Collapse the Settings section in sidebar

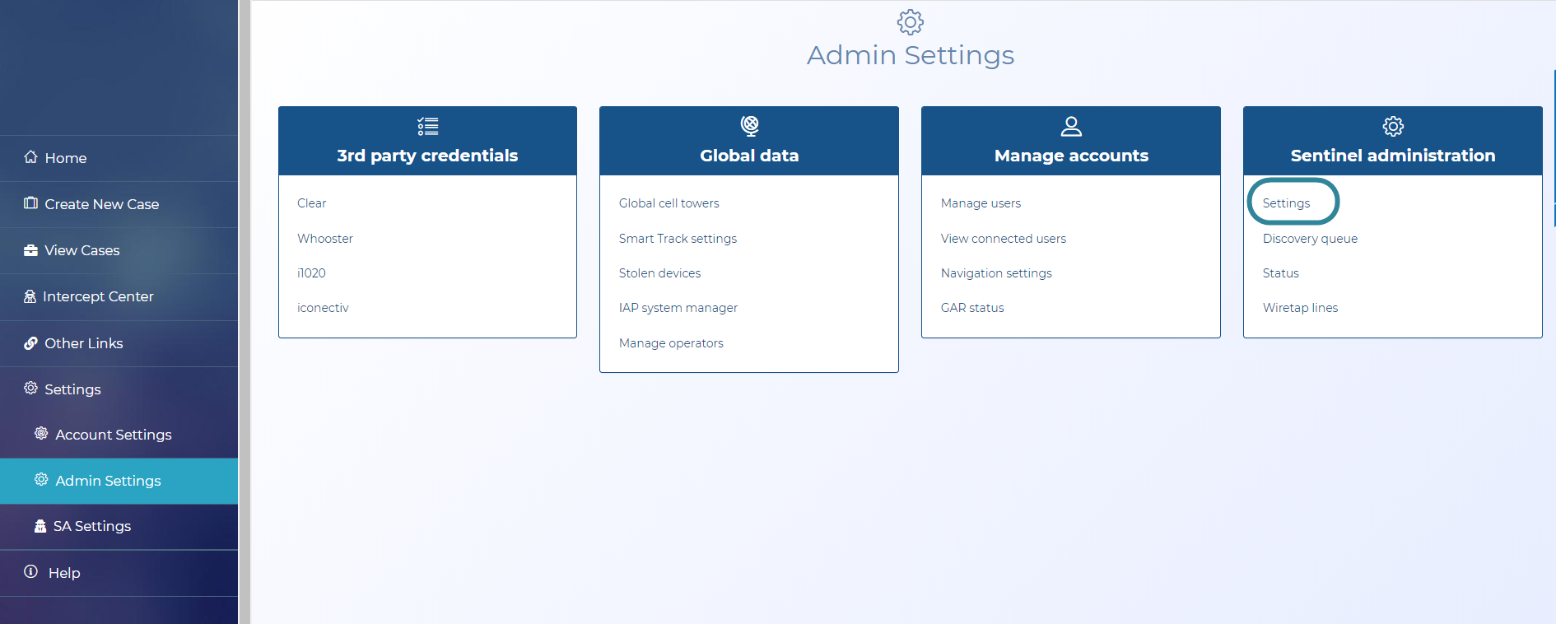72,389
